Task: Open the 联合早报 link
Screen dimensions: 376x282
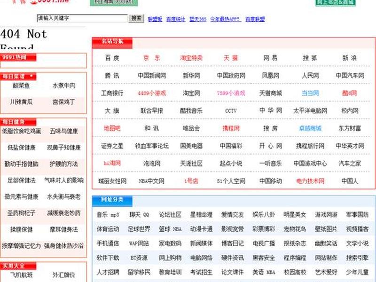Action: pos(152,111)
